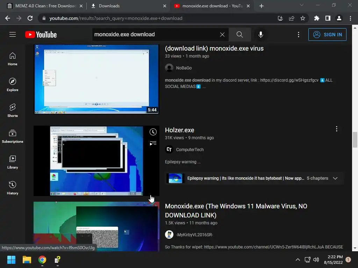
Task: Clear the search box text
Action: tap(222, 35)
